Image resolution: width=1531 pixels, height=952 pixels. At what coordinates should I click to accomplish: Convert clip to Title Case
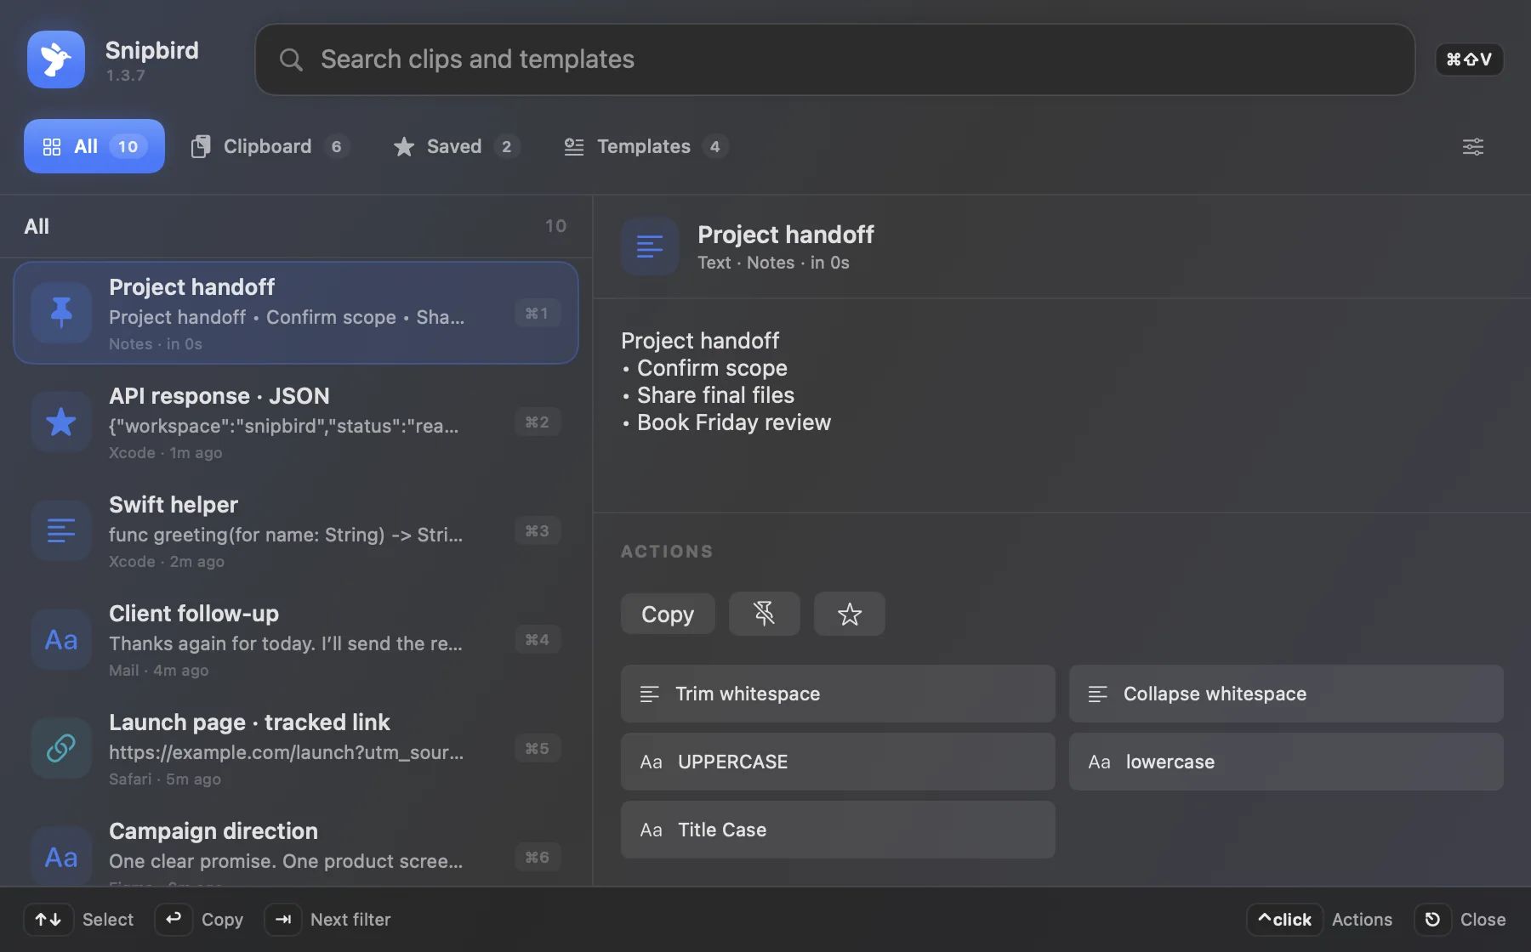click(x=838, y=830)
